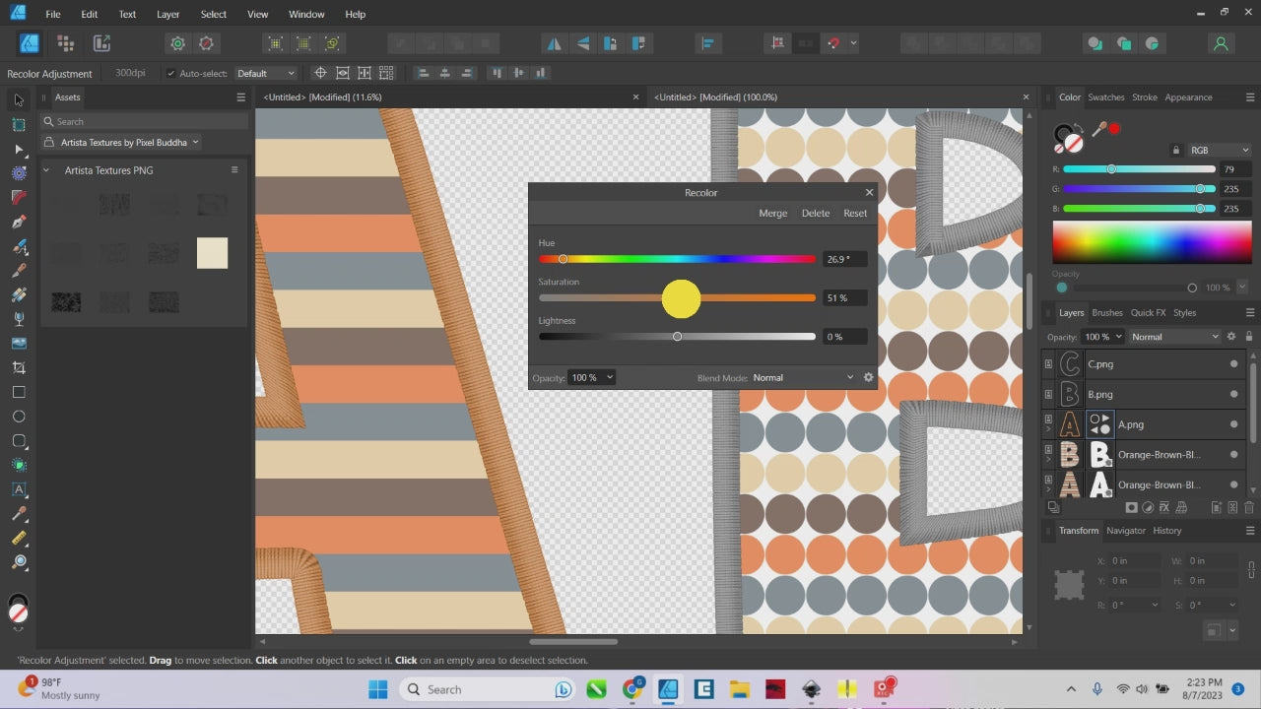Open the RGB color model dropdown

tap(1219, 151)
